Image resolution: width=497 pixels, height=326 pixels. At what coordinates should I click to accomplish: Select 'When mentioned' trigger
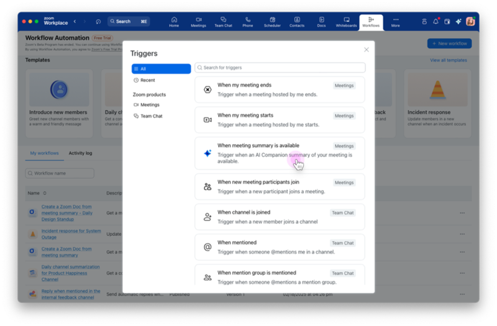pos(280,247)
